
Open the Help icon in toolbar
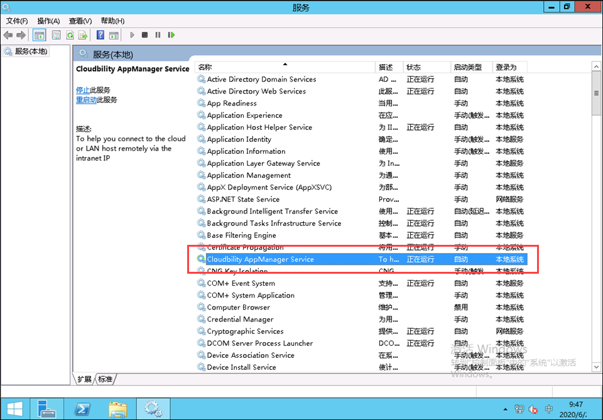[x=100, y=35]
